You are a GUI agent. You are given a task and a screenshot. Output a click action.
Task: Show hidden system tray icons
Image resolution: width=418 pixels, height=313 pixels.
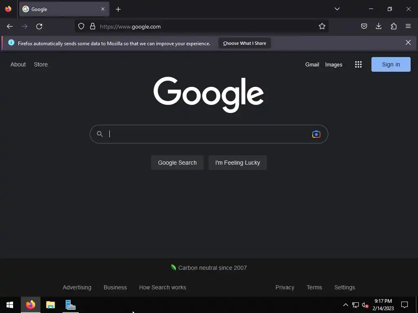pyautogui.click(x=345, y=305)
